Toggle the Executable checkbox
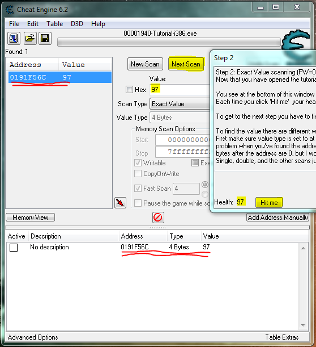The image size is (316, 347). click(195, 163)
